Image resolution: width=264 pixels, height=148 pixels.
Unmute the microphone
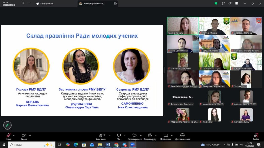tap(9, 137)
